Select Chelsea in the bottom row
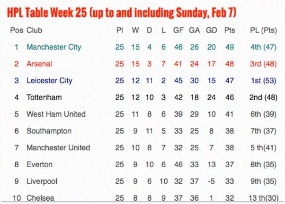This screenshot has height=204, width=285. [40, 198]
